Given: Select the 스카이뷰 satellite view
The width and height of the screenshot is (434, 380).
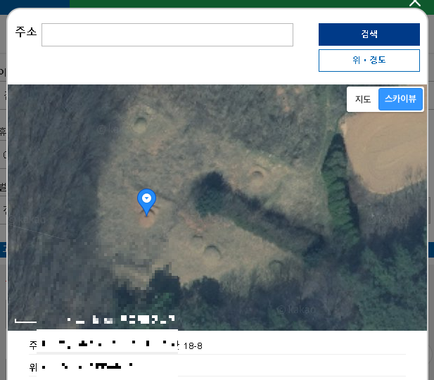Looking at the screenshot, I should (400, 99).
